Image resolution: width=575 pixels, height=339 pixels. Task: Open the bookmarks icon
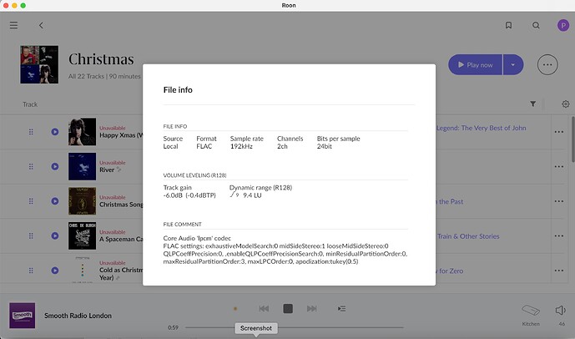click(x=508, y=25)
